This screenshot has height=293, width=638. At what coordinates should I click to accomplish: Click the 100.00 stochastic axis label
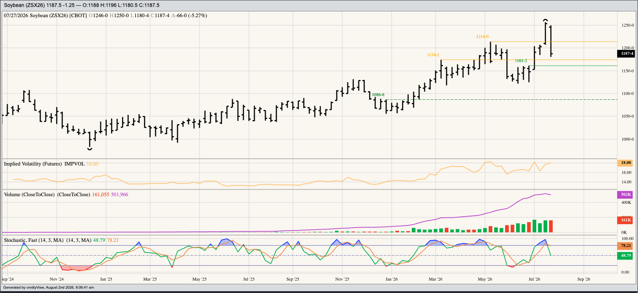coord(627,239)
